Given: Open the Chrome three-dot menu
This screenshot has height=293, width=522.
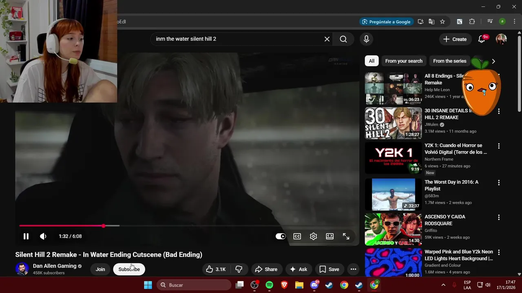Looking at the screenshot, I should (x=514, y=22).
